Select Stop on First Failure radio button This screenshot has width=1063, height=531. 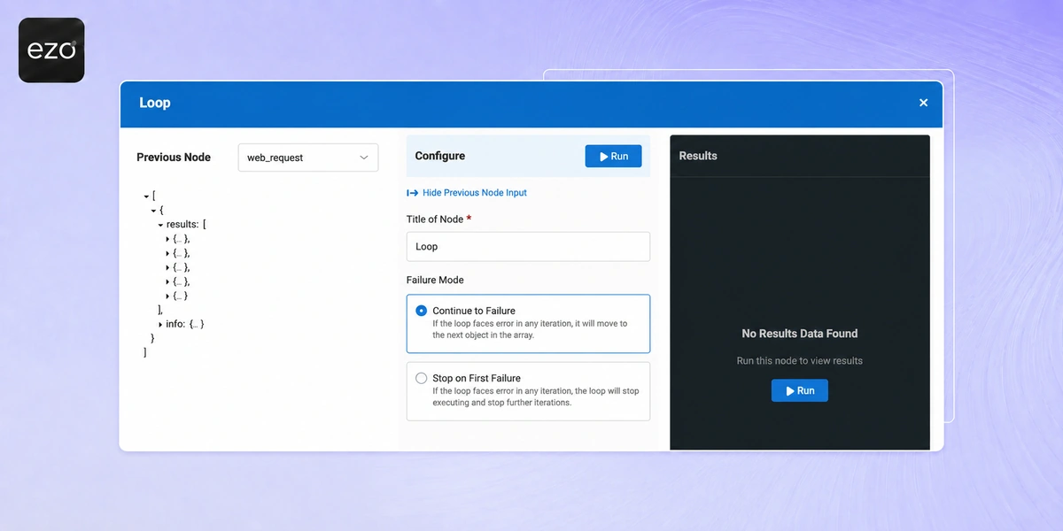pos(421,378)
